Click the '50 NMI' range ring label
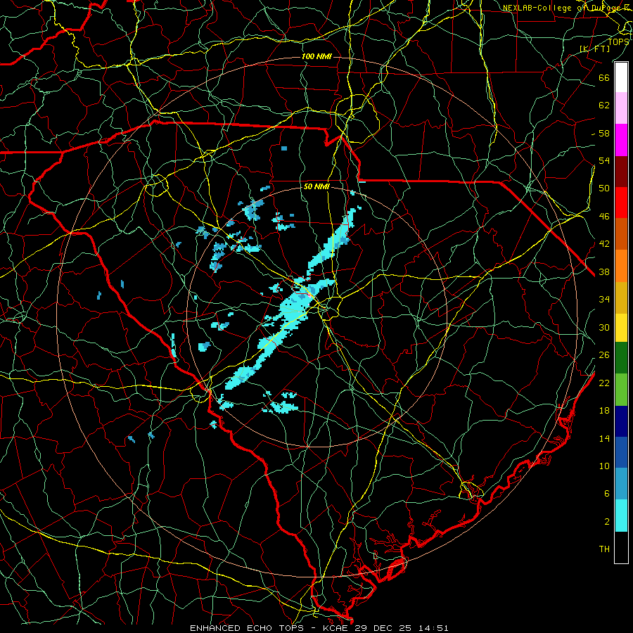633x633 pixels. pos(316,186)
